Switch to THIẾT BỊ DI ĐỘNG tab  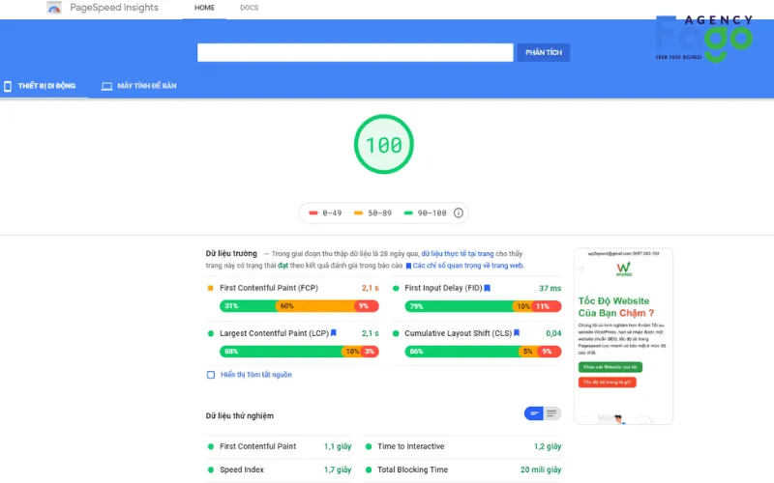point(45,86)
